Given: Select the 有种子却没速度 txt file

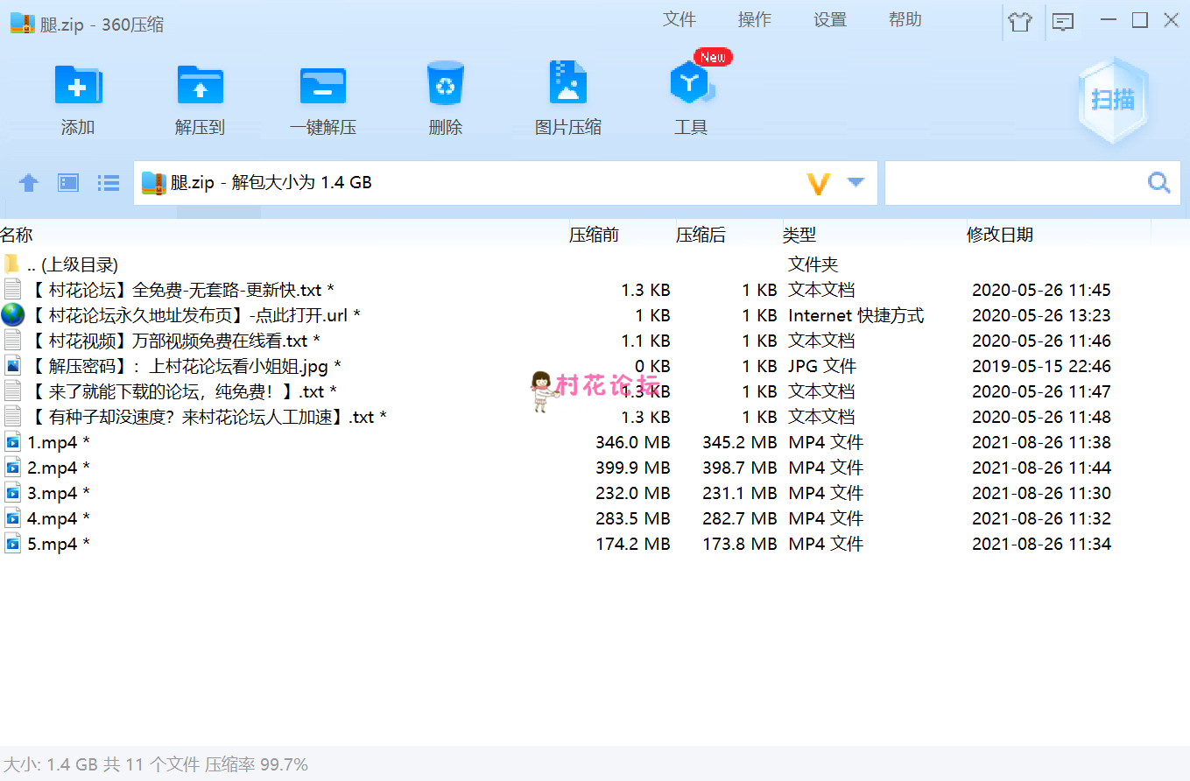Looking at the screenshot, I should [x=208, y=417].
